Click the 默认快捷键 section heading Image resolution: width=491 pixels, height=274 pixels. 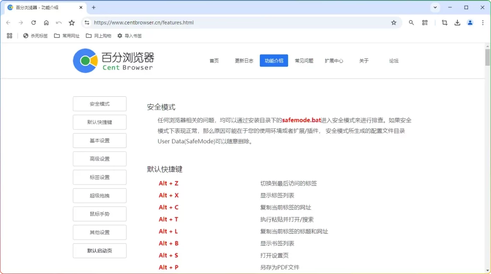tap(165, 169)
